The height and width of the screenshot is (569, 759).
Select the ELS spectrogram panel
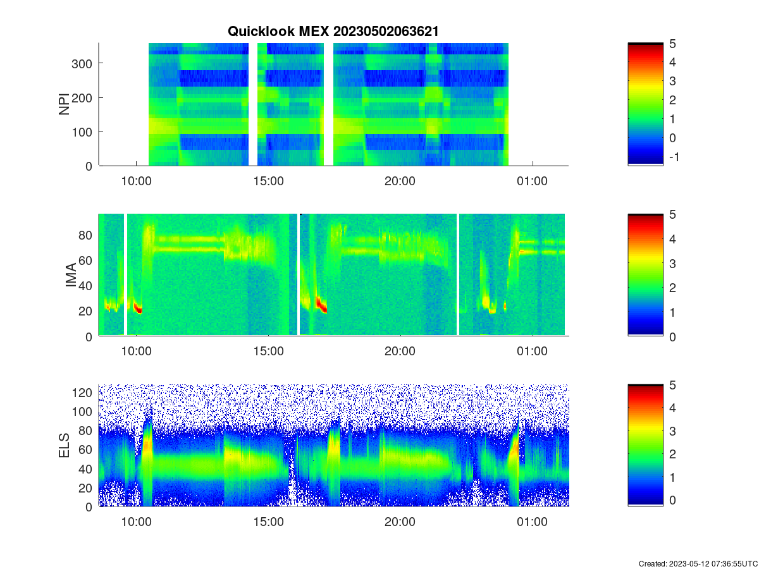click(x=333, y=445)
